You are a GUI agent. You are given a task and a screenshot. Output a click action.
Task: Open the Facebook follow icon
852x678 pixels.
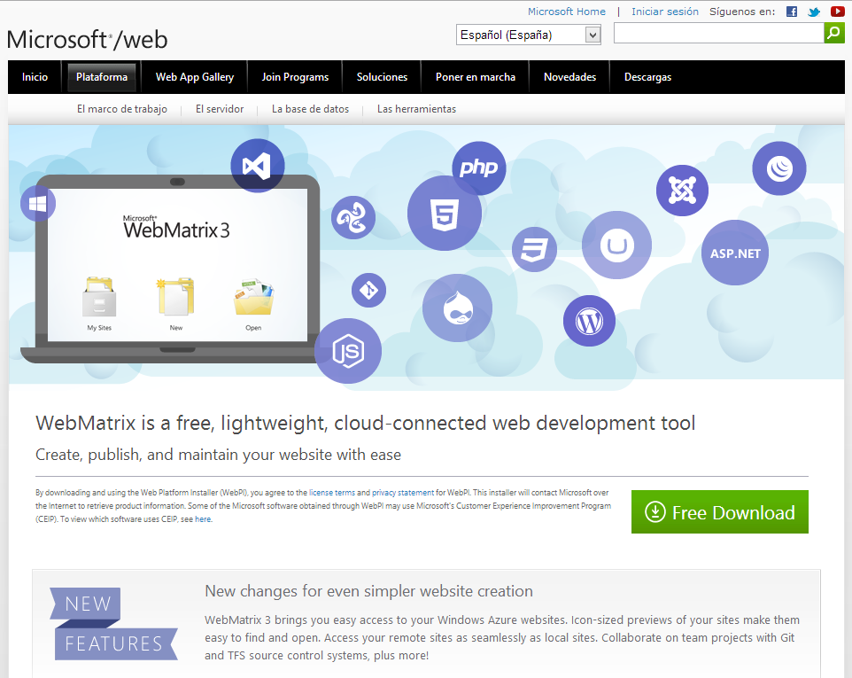[792, 12]
